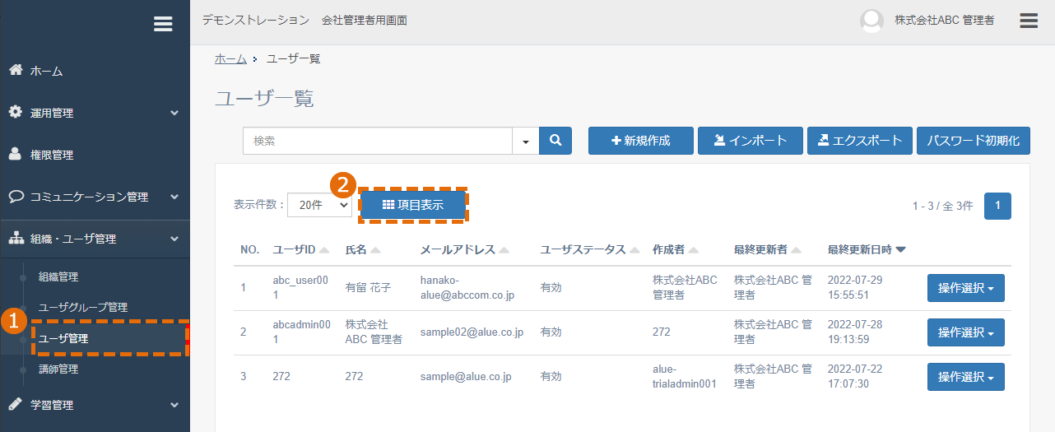This screenshot has width=1055, height=432.
Task: Follow ホーム breadcrumb link
Action: 230,58
